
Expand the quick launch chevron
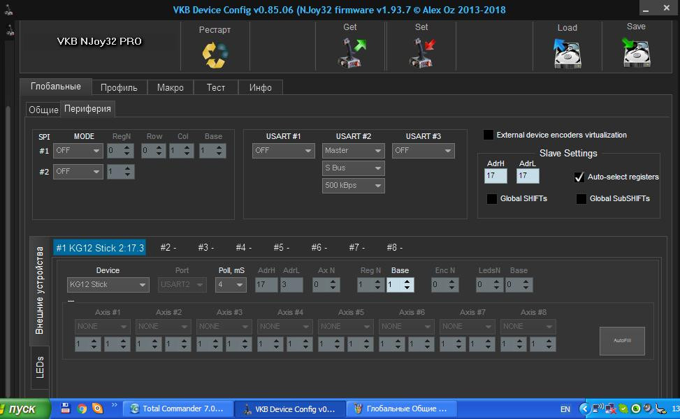(114, 405)
